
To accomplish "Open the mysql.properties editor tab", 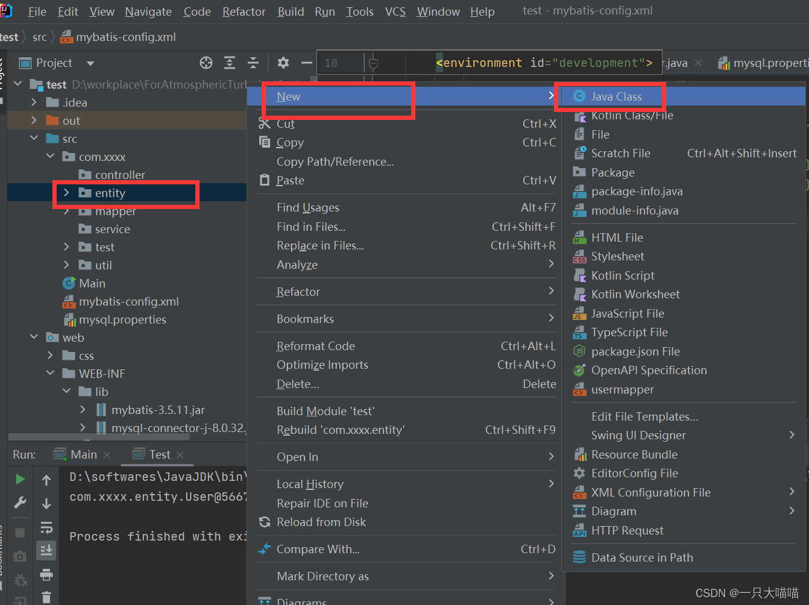I will [763, 63].
